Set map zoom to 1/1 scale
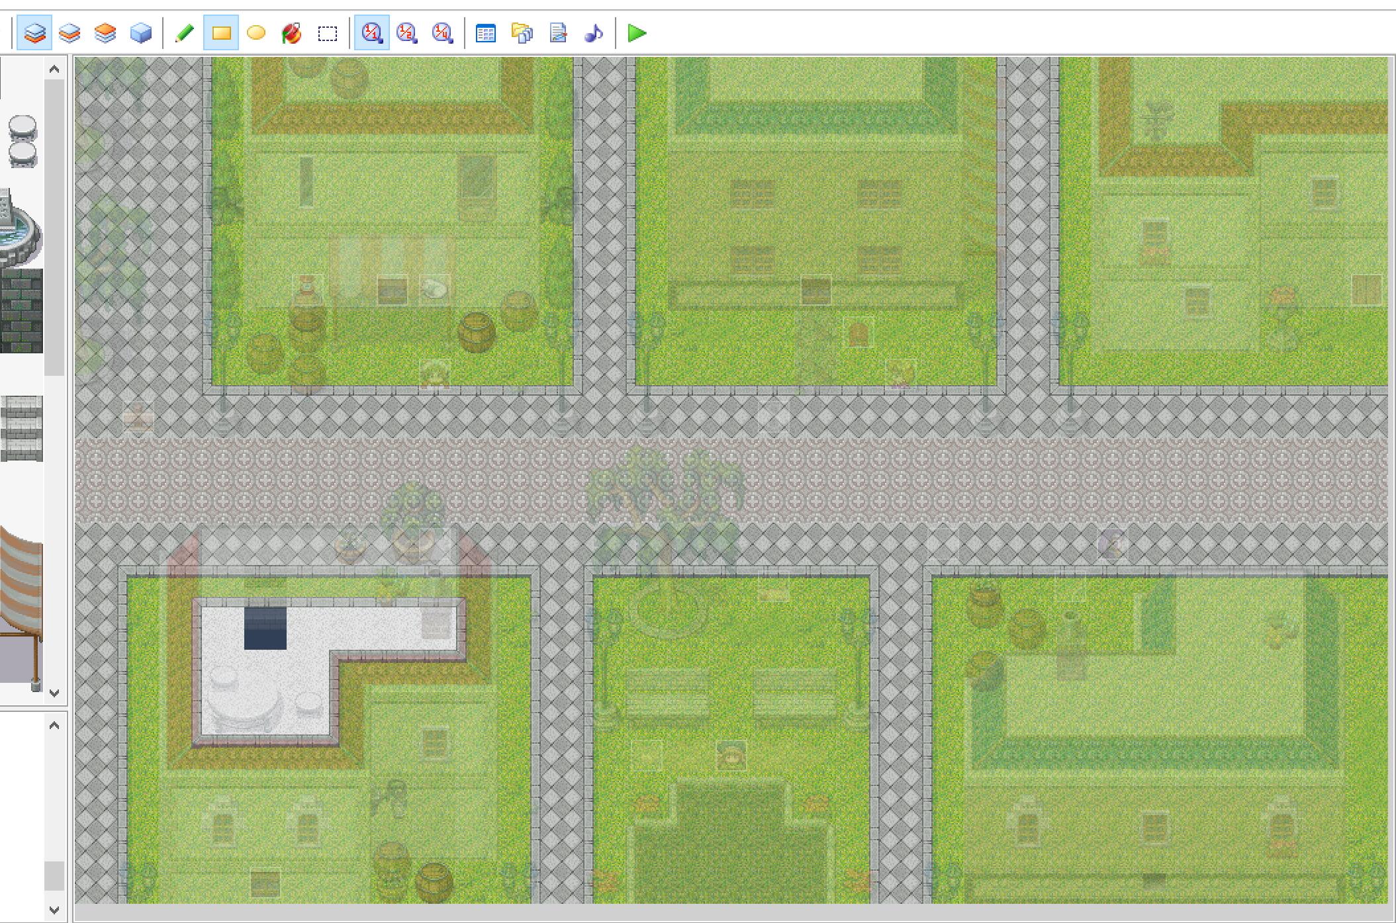 [x=372, y=32]
